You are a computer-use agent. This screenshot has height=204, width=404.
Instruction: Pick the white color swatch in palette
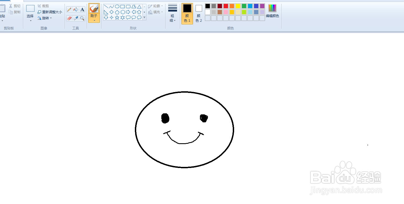[x=208, y=12]
